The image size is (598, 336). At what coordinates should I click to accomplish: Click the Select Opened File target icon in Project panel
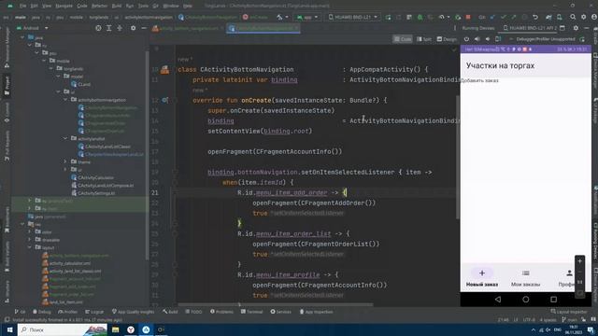98,28
